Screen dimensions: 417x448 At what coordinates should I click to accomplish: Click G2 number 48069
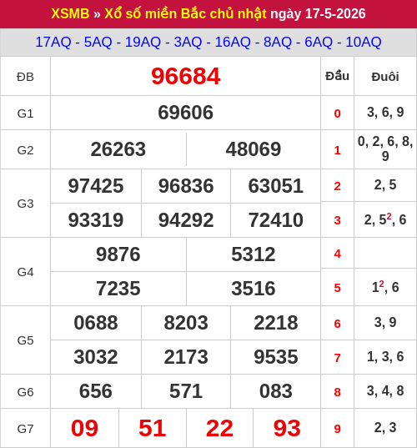click(254, 149)
